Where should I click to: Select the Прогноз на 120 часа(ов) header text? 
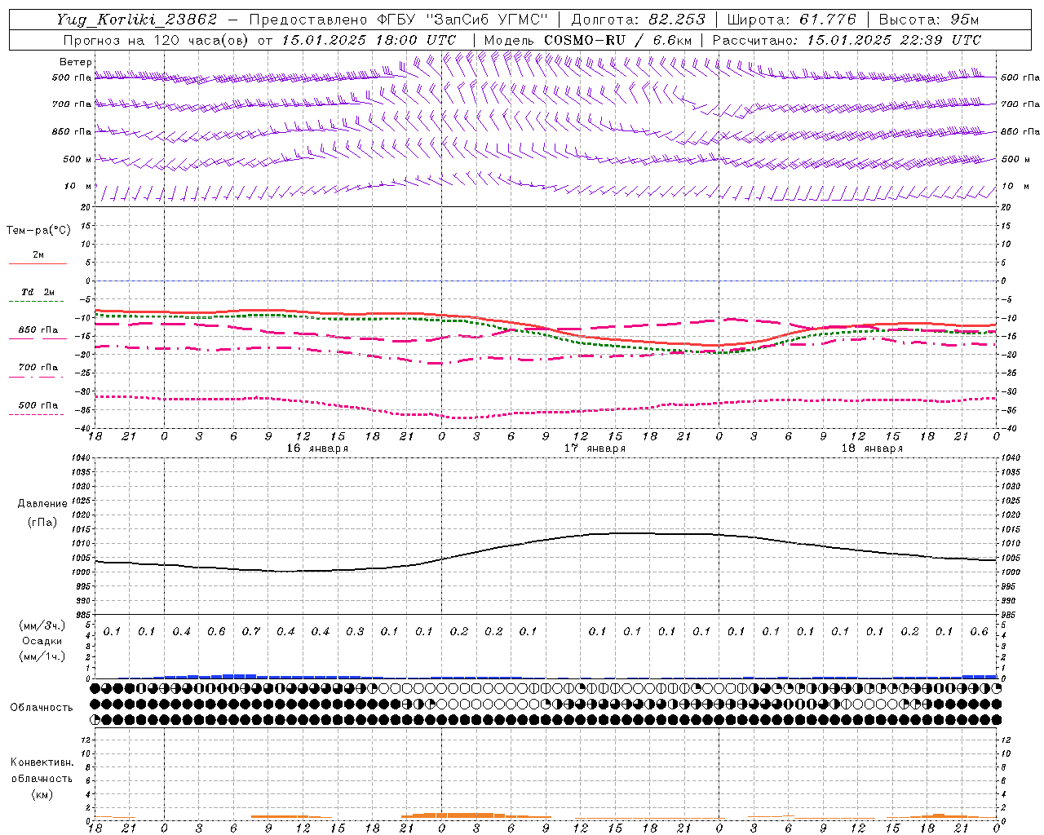coord(157,40)
